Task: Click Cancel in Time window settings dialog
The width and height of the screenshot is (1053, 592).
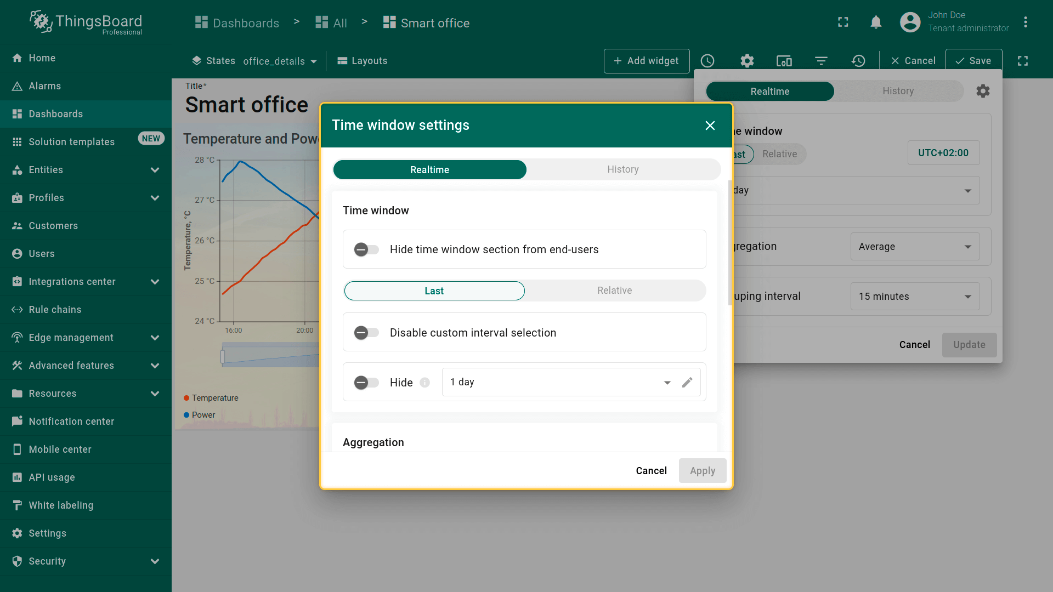Action: [x=651, y=471]
